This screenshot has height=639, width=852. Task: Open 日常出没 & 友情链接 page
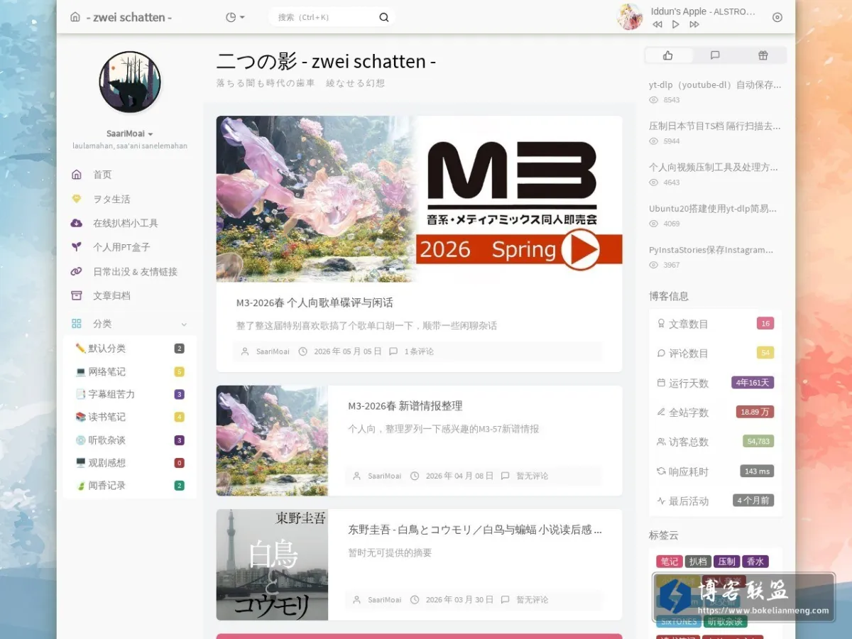[x=135, y=271]
